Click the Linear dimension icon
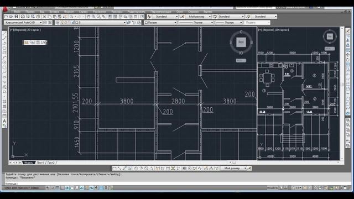The width and height of the screenshot is (354, 199). (x=114, y=168)
